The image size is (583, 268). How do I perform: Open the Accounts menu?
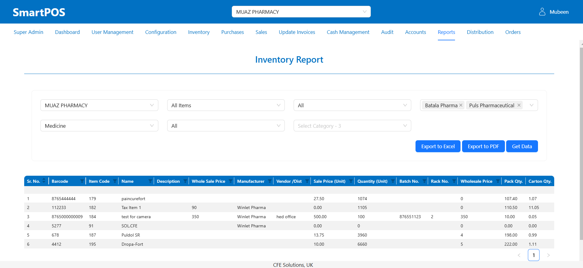pos(416,32)
